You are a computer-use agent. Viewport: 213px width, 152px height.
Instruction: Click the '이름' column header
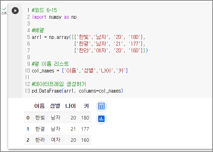pos(40,106)
